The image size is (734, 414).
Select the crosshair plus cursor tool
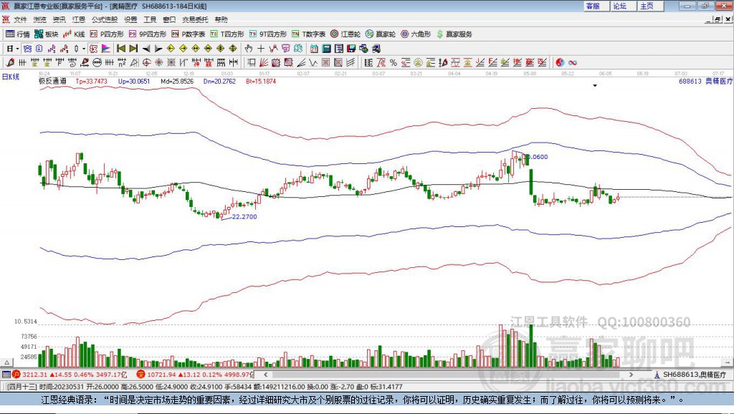pyautogui.click(x=261, y=49)
